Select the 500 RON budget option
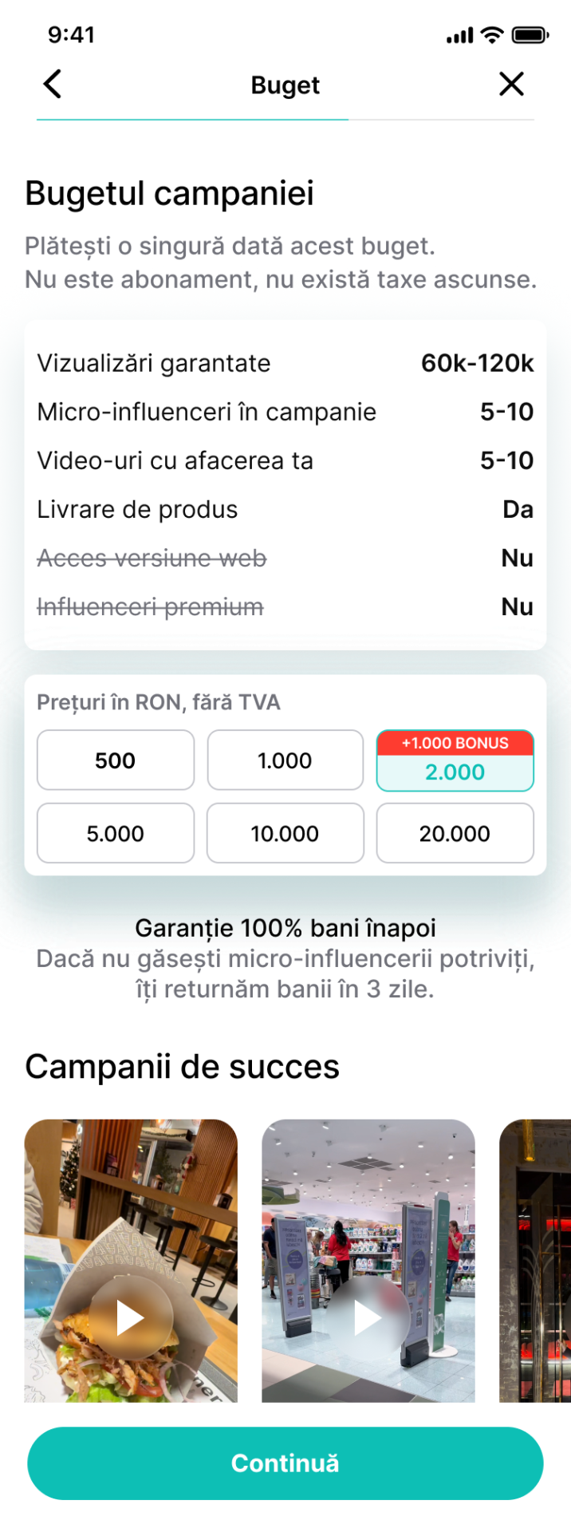The height and width of the screenshot is (1532, 571). (116, 760)
